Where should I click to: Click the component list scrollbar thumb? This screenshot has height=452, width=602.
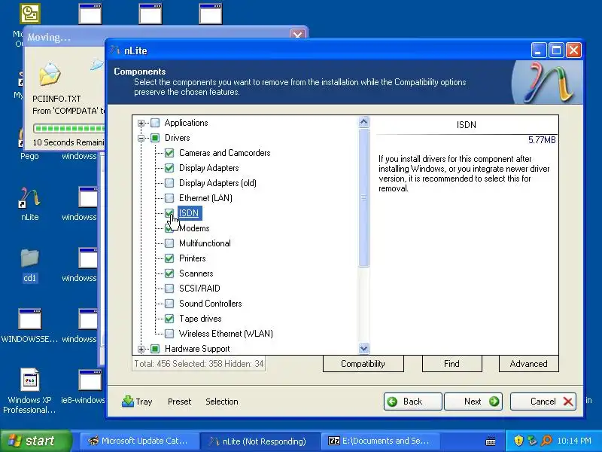click(x=363, y=197)
